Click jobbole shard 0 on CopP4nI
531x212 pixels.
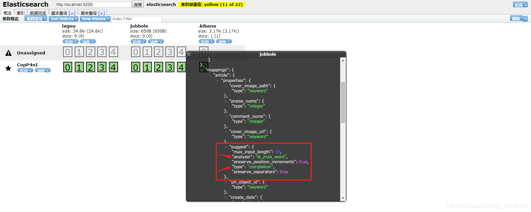(x=136, y=67)
